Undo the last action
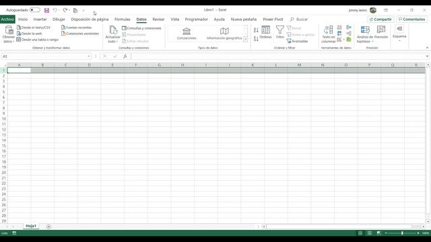 [x=55, y=10]
